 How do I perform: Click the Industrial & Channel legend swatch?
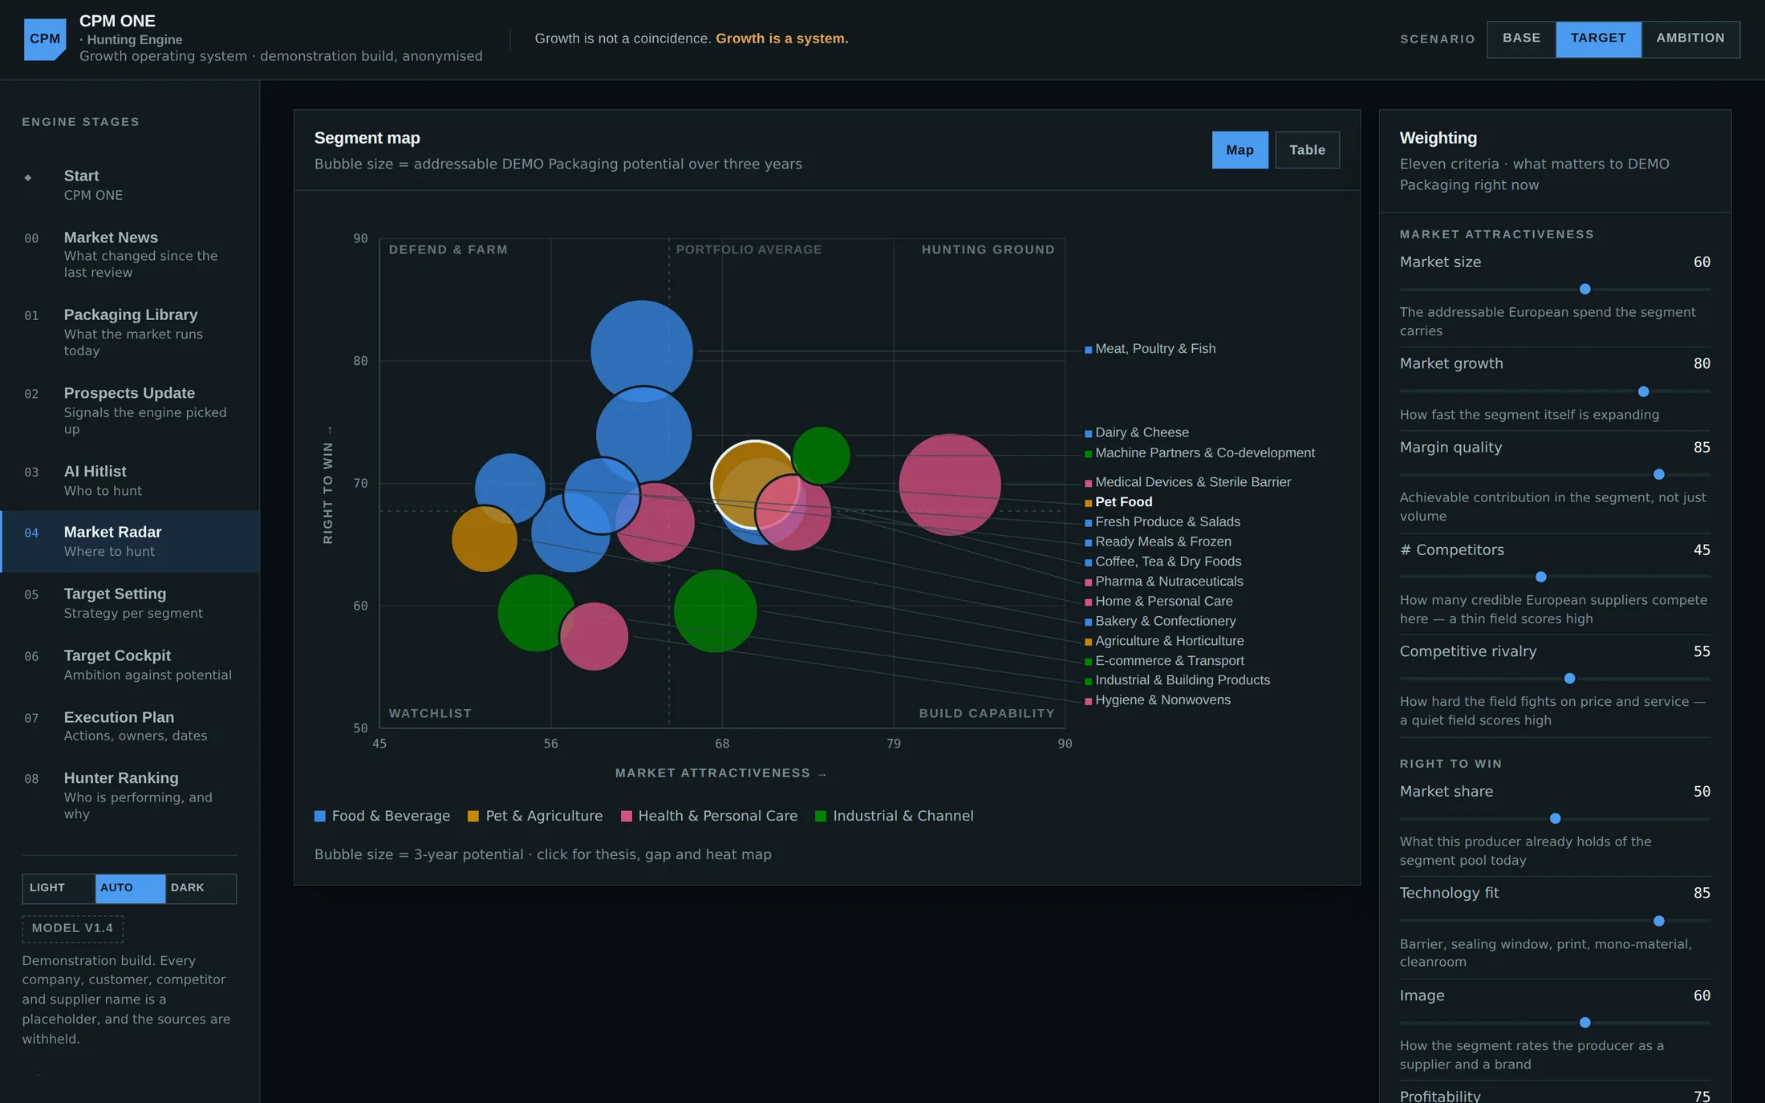[x=821, y=816]
